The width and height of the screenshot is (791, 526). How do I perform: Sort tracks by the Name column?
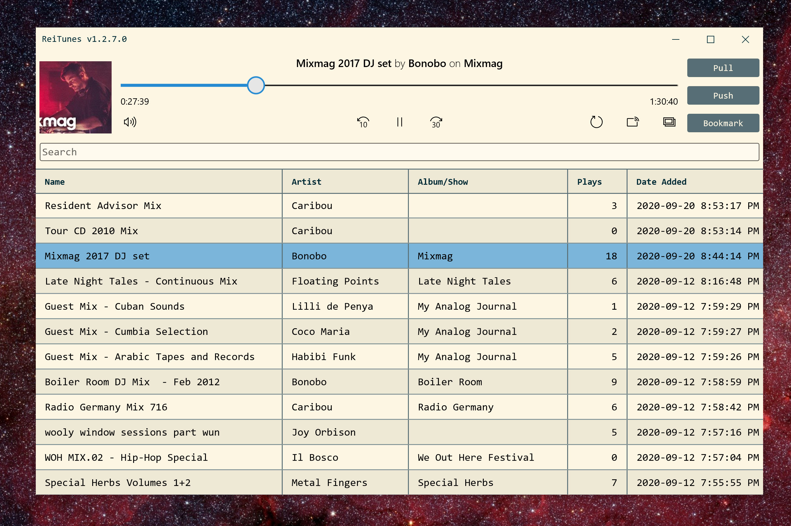click(x=55, y=182)
